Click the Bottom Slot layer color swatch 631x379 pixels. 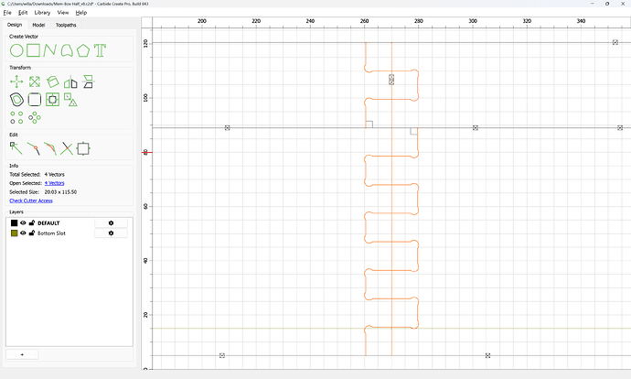pyautogui.click(x=14, y=233)
